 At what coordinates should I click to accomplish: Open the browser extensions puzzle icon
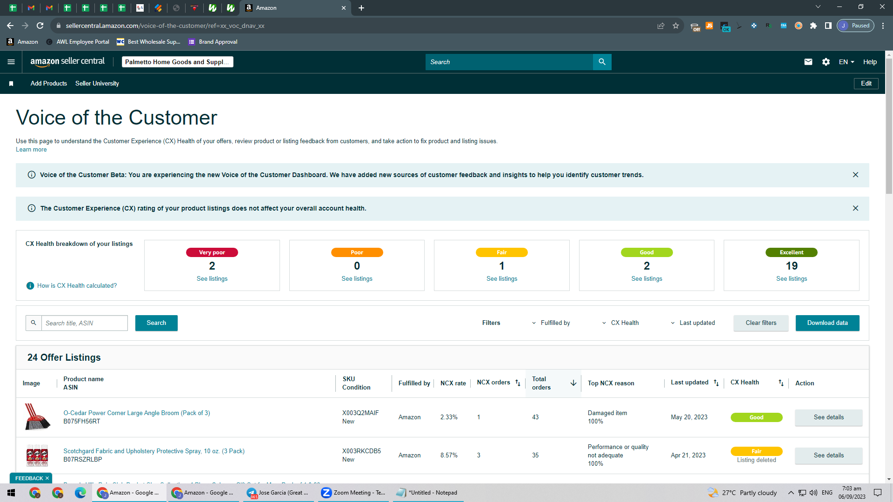[813, 26]
